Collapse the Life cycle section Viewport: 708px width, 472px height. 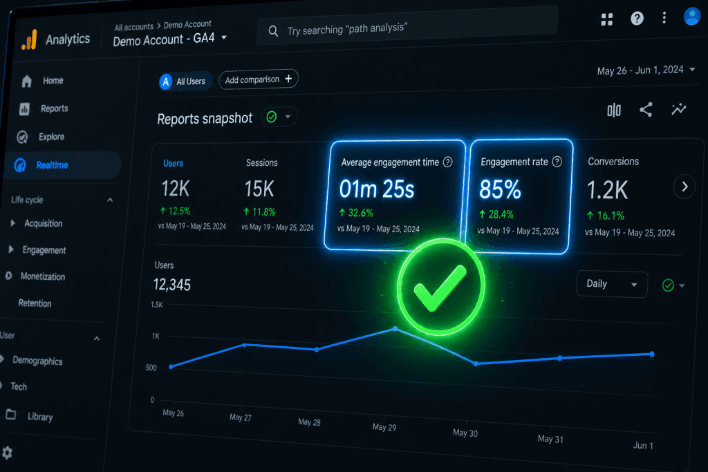tap(110, 200)
